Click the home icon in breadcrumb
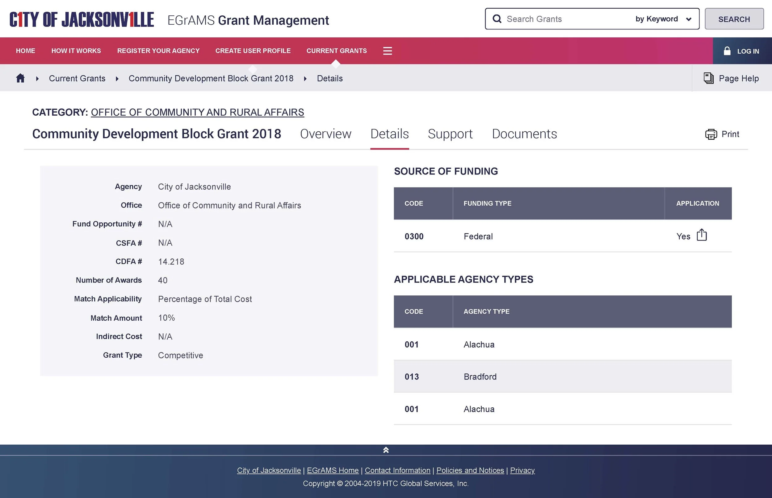The height and width of the screenshot is (498, 772). coord(20,78)
